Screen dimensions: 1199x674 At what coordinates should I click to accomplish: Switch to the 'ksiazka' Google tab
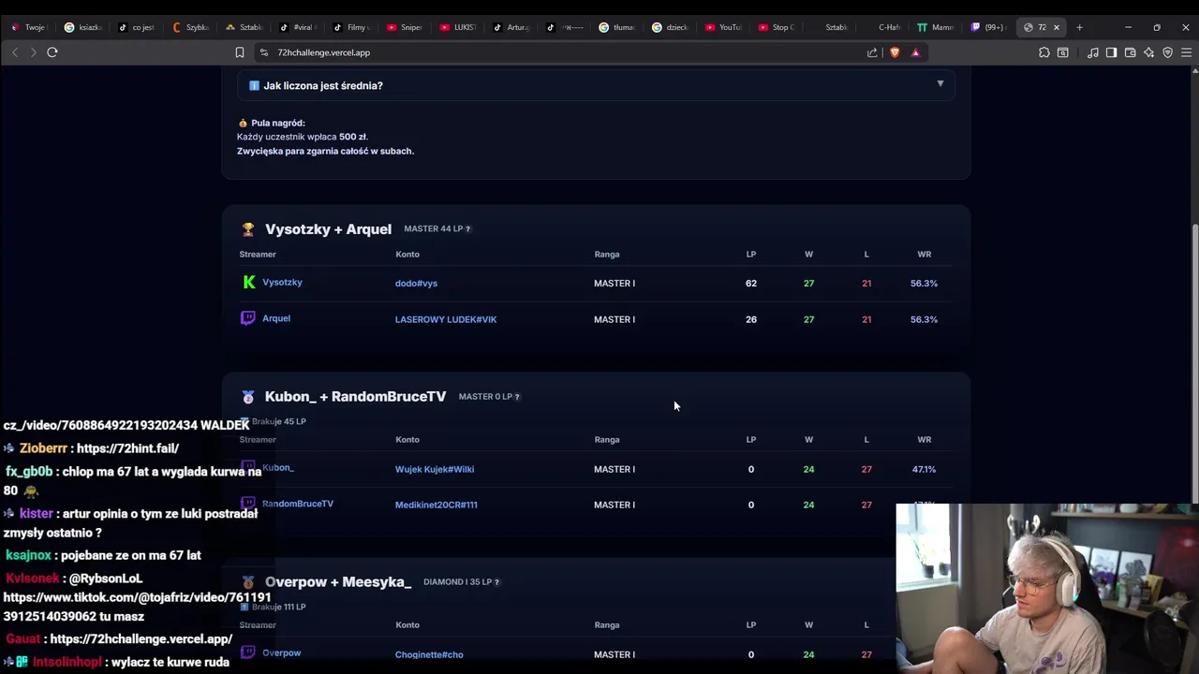(82, 27)
